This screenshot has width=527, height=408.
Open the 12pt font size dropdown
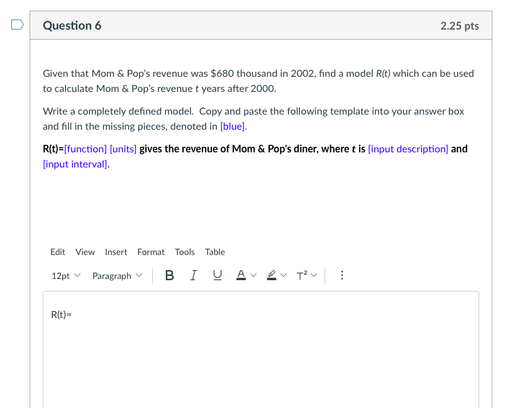click(x=65, y=275)
